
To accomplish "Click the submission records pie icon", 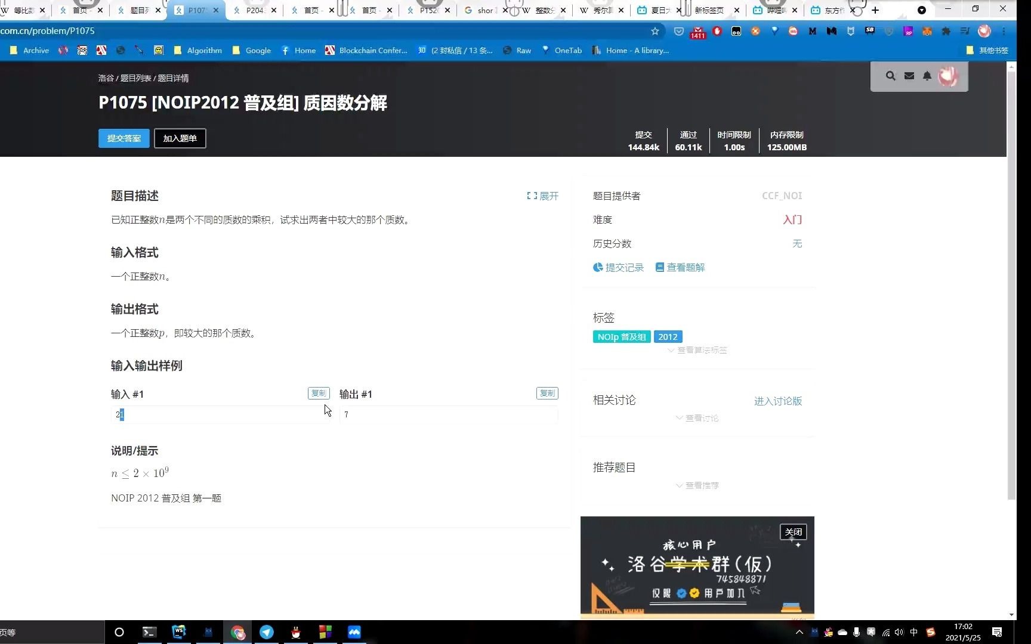I will (x=598, y=267).
